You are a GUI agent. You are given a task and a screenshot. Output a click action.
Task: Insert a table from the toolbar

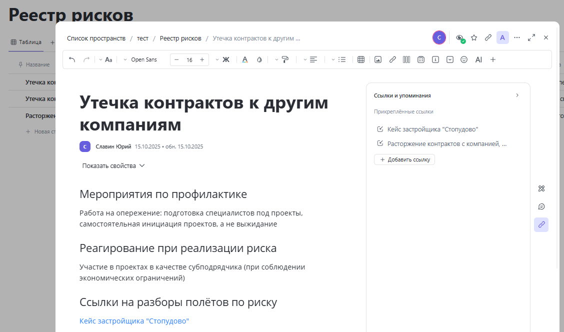click(361, 59)
